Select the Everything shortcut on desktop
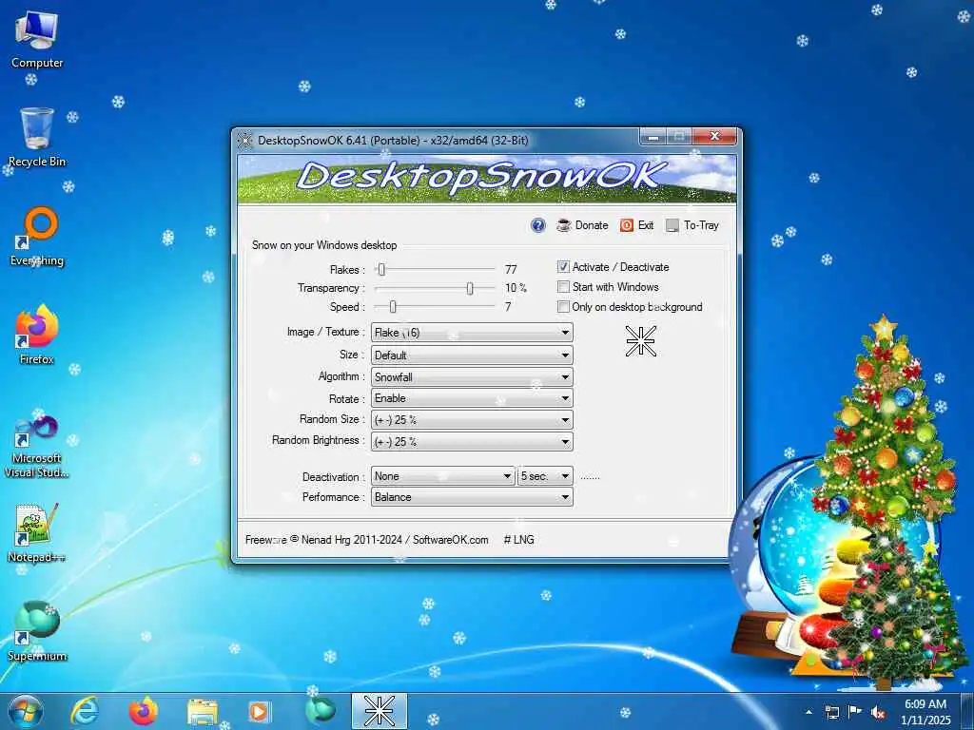This screenshot has width=974, height=730. [37, 237]
